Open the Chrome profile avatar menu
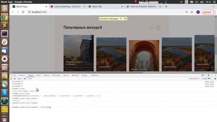The height and width of the screenshot is (122, 217). 198,12
